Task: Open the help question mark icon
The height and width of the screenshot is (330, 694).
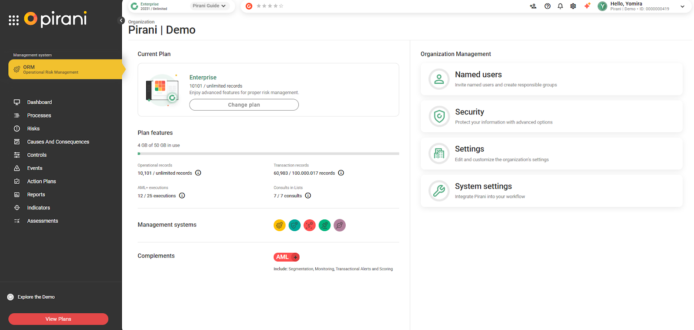Action: pyautogui.click(x=547, y=6)
